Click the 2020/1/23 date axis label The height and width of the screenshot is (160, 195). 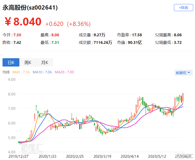pyautogui.click(x=48, y=156)
